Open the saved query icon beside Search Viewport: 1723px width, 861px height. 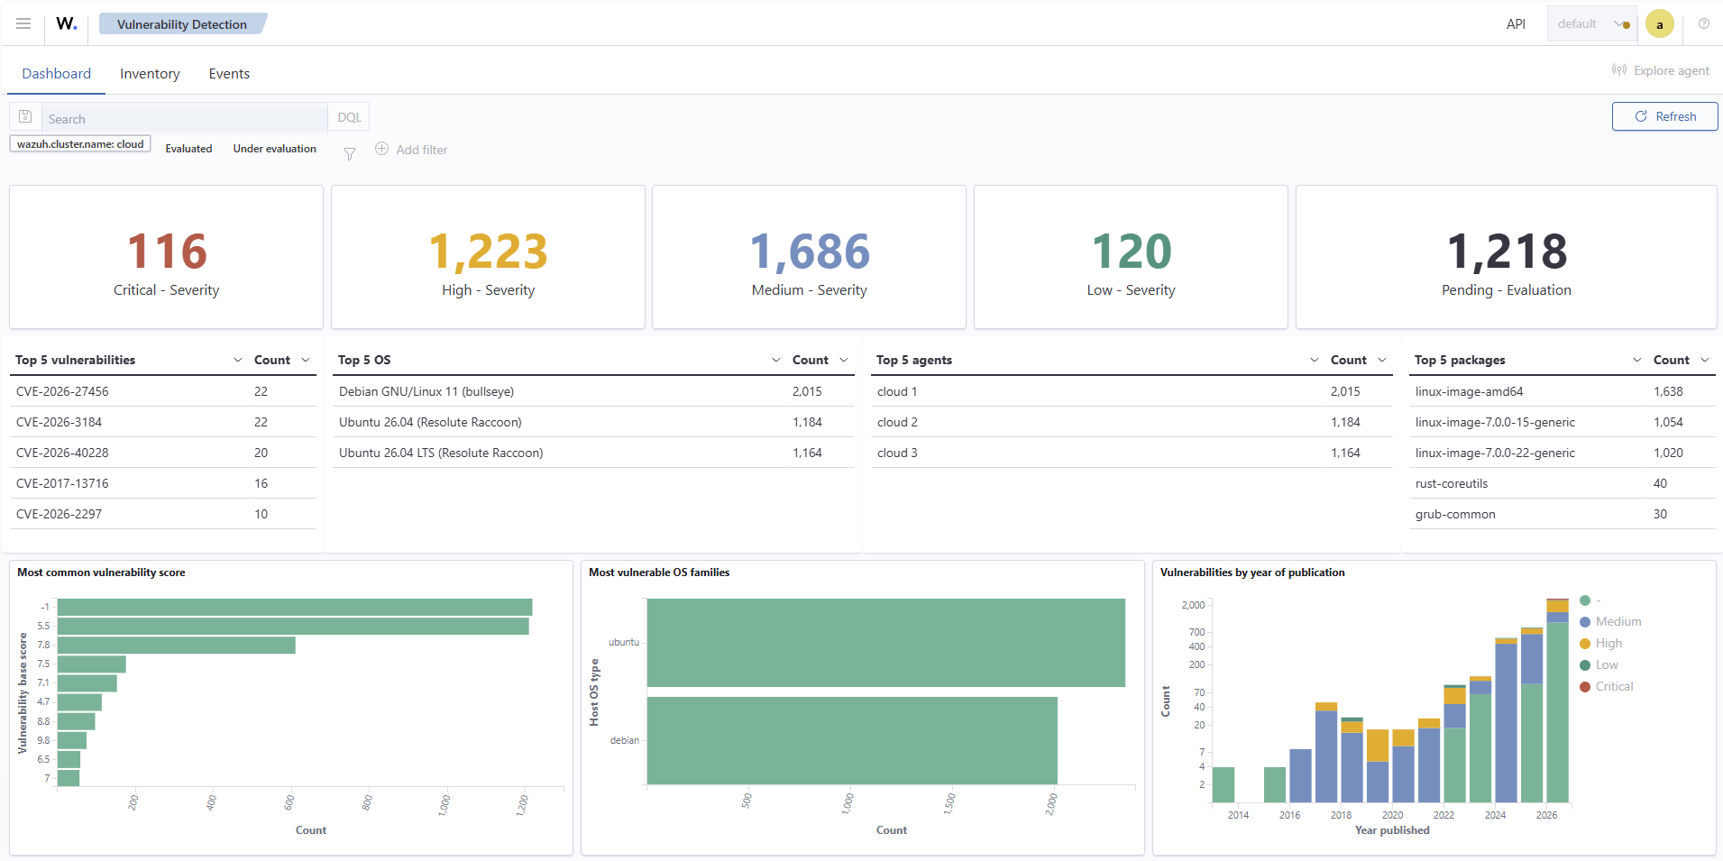point(25,117)
